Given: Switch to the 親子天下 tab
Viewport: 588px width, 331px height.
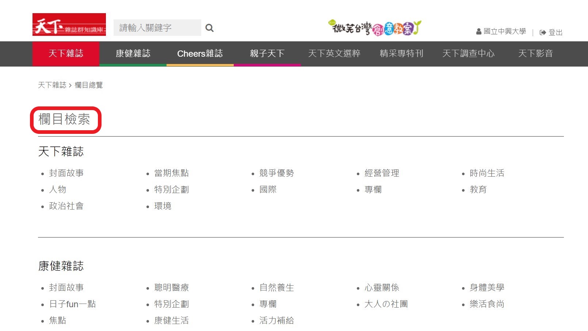Looking at the screenshot, I should [267, 54].
